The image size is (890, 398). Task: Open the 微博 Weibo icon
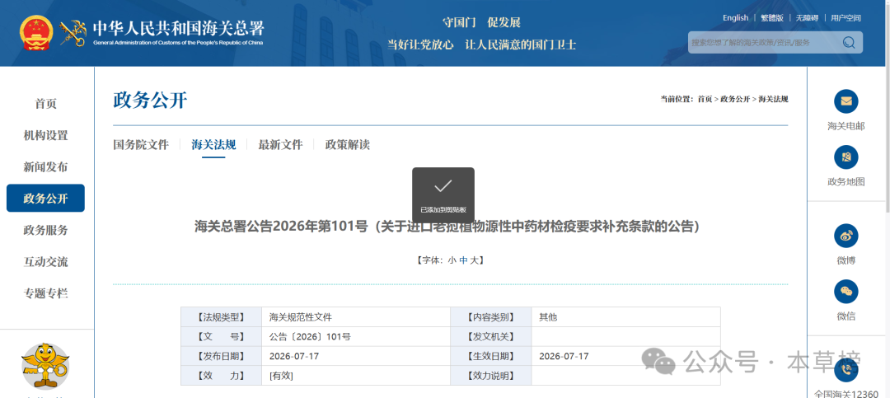tap(845, 236)
